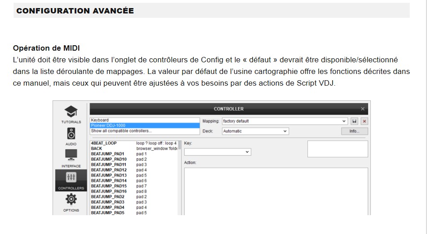Delete mapping using the red X icon
This screenshot has width=427, height=234.
[364, 121]
